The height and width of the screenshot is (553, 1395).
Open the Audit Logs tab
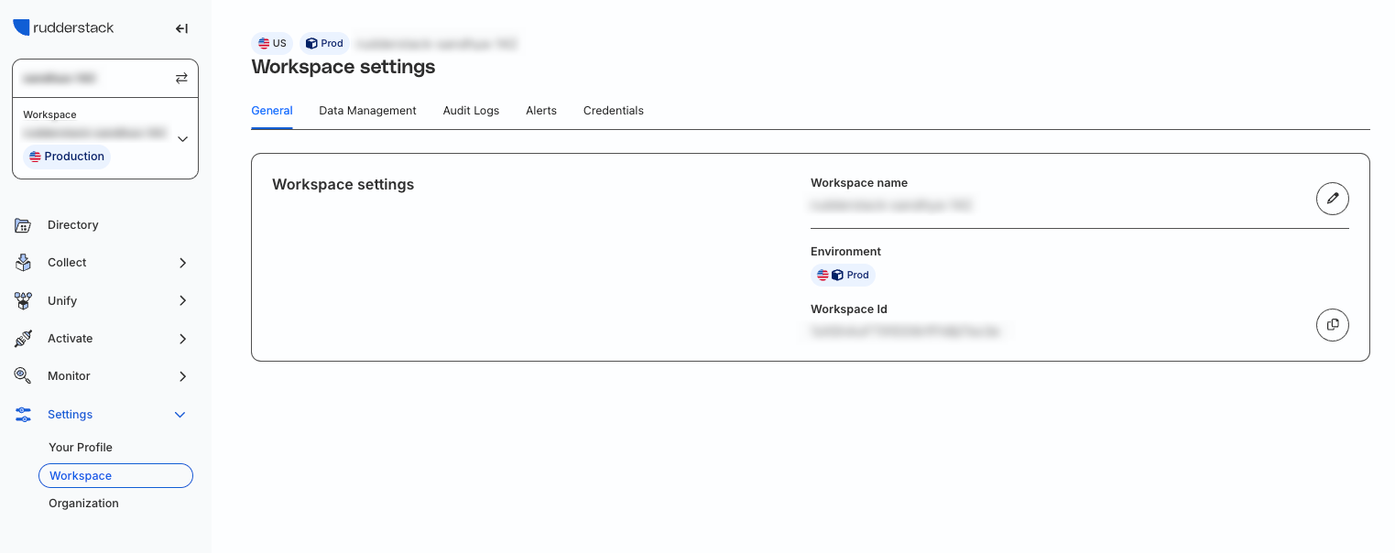click(471, 111)
